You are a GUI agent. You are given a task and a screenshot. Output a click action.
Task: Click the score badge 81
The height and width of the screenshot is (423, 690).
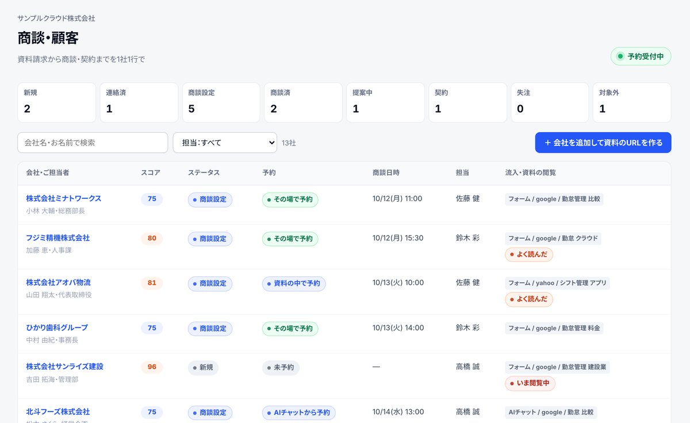click(152, 283)
